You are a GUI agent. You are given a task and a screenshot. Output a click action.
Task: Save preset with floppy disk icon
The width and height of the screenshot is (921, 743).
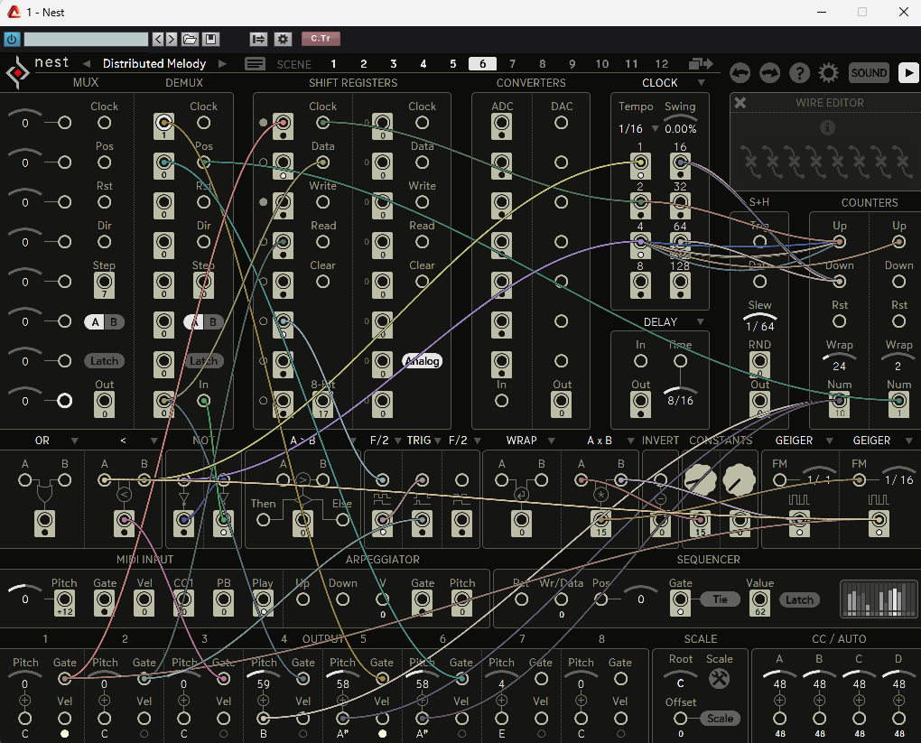click(x=210, y=39)
